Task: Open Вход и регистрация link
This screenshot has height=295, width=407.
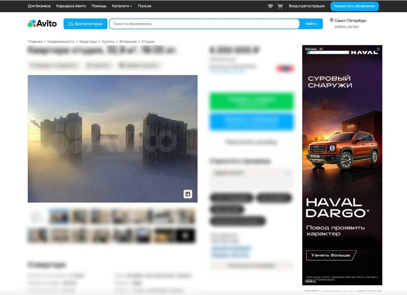Action: (x=307, y=6)
